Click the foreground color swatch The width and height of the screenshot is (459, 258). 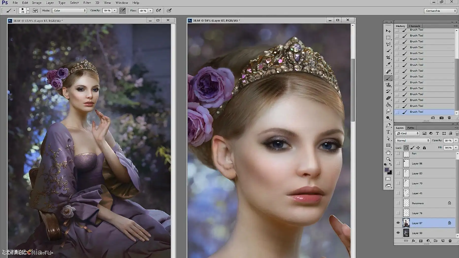tap(387, 170)
